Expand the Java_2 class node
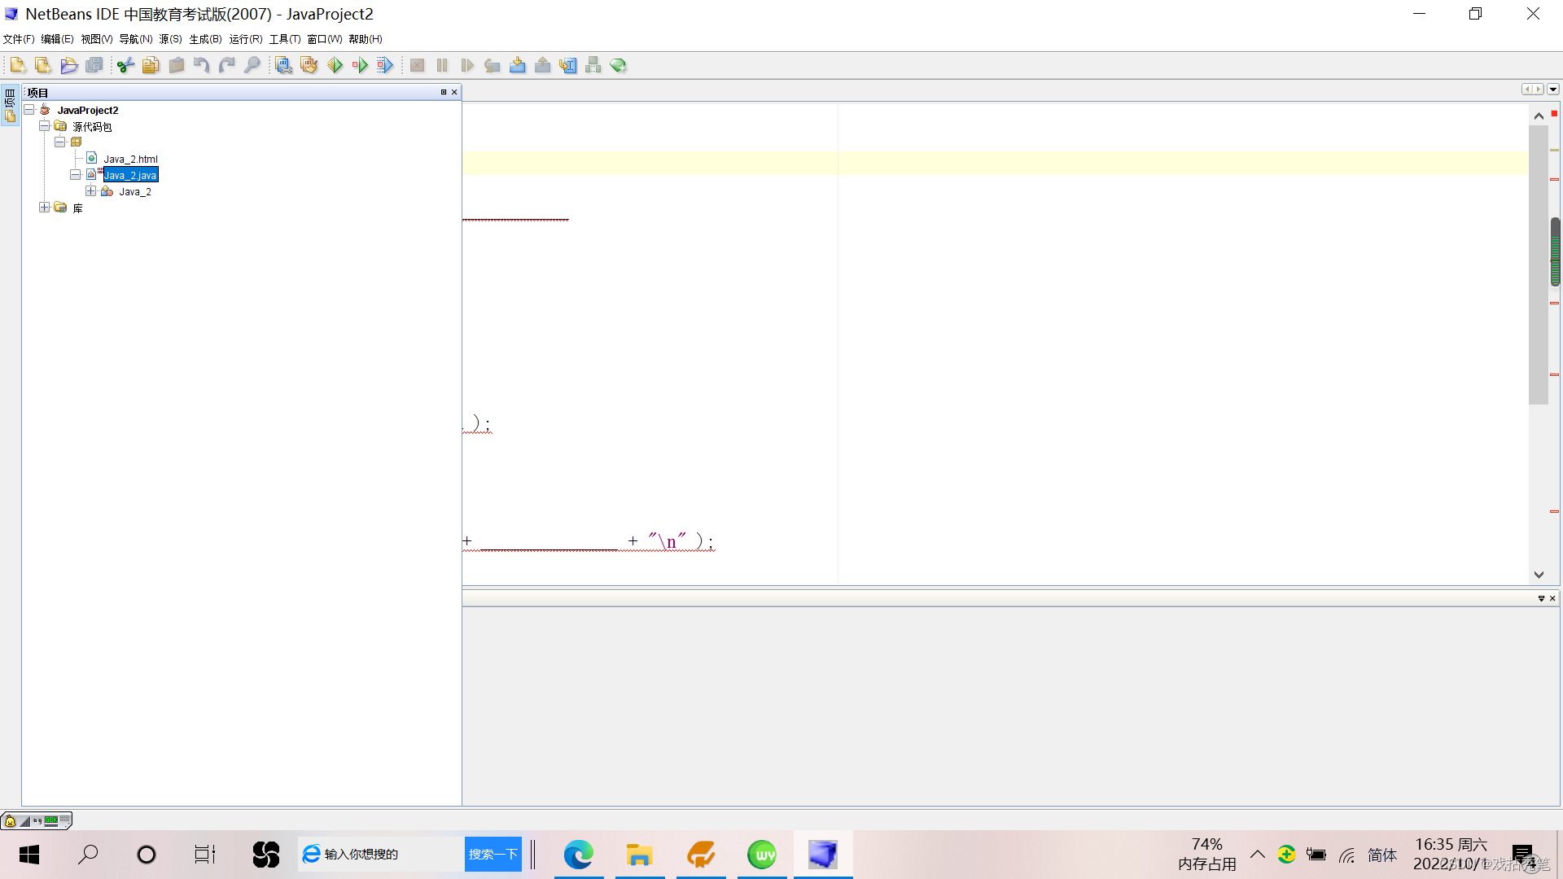Image resolution: width=1563 pixels, height=879 pixels. [x=90, y=191]
